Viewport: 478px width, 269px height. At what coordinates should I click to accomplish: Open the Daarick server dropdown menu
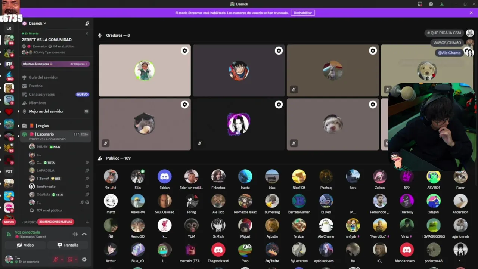click(x=37, y=24)
